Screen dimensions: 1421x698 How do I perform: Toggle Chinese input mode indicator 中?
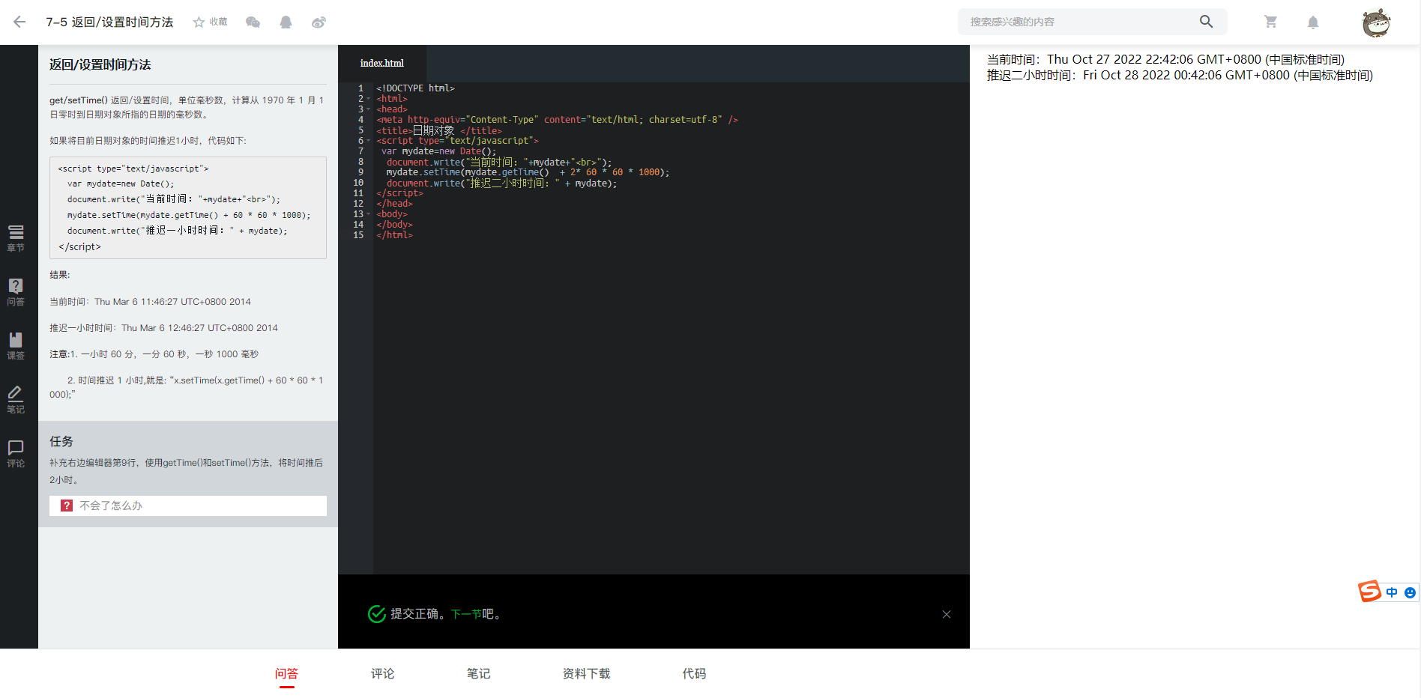click(x=1392, y=592)
